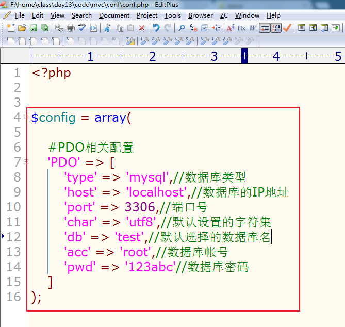Click the Copy icon
This screenshot has height=327, width=345.
point(119,28)
